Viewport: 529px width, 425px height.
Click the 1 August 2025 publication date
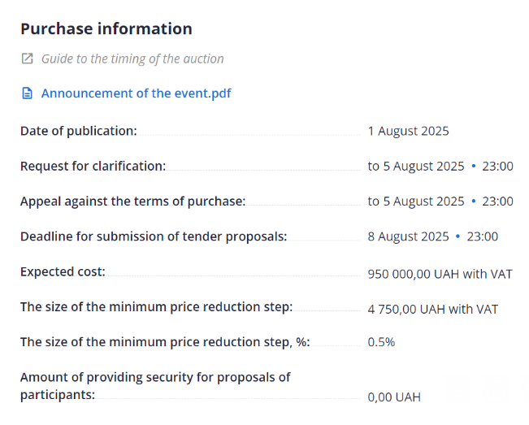(x=408, y=131)
